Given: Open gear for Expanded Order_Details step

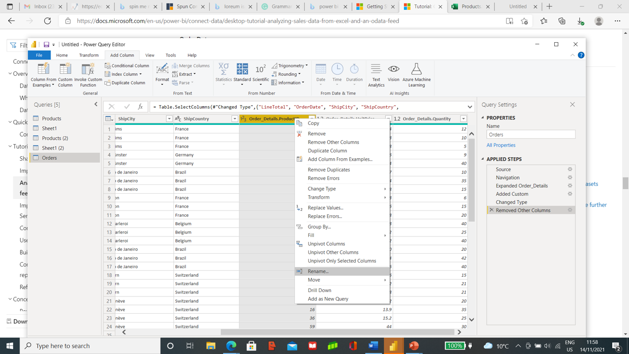Looking at the screenshot, I should pos(570,186).
